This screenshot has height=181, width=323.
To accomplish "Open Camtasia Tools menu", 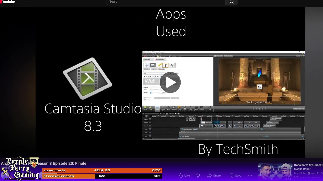I will [x=156, y=54].
